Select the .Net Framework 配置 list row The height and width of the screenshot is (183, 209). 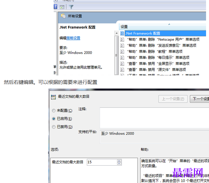[x=165, y=33]
